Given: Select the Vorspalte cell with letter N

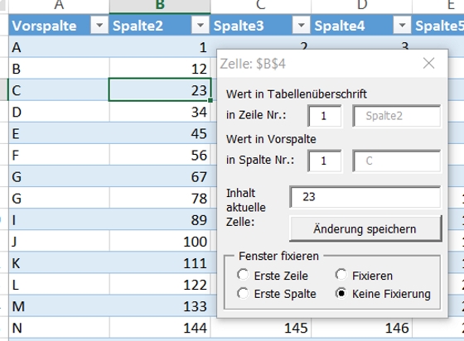Looking at the screenshot, I should [59, 328].
